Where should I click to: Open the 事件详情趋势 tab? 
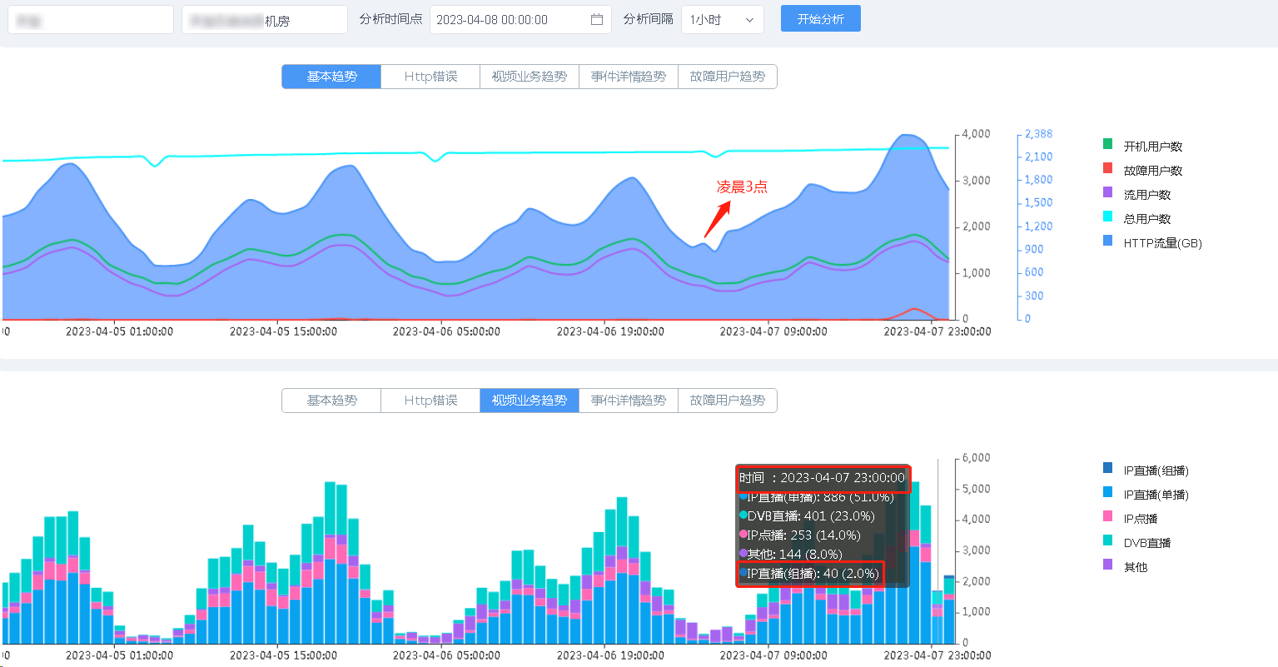click(x=629, y=76)
